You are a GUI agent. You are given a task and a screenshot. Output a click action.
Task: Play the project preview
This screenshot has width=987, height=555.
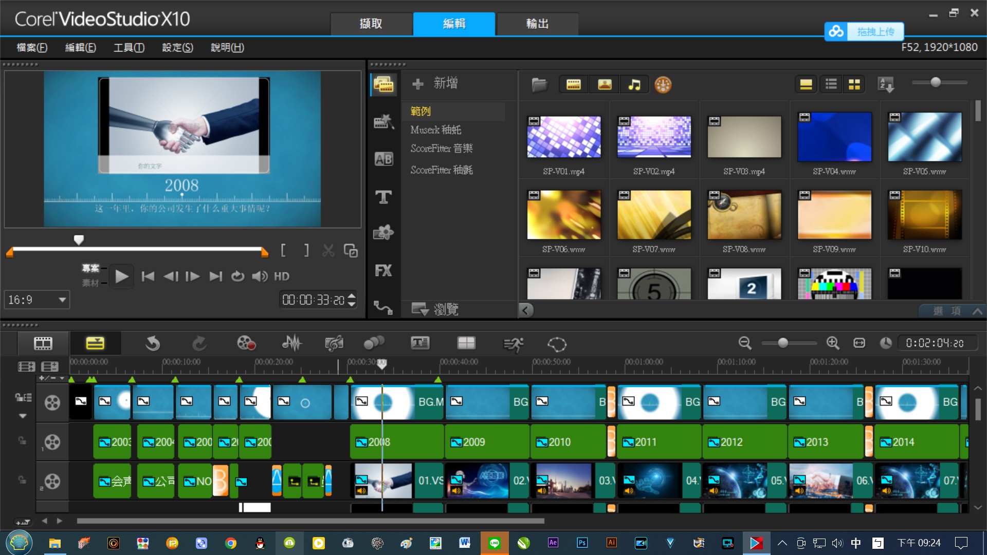(x=122, y=276)
